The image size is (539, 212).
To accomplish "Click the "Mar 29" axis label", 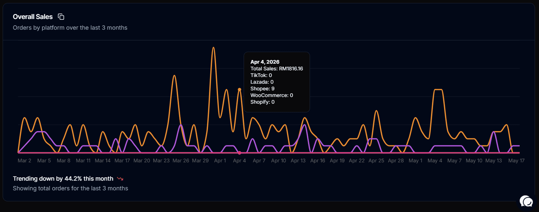I will coord(200,161).
